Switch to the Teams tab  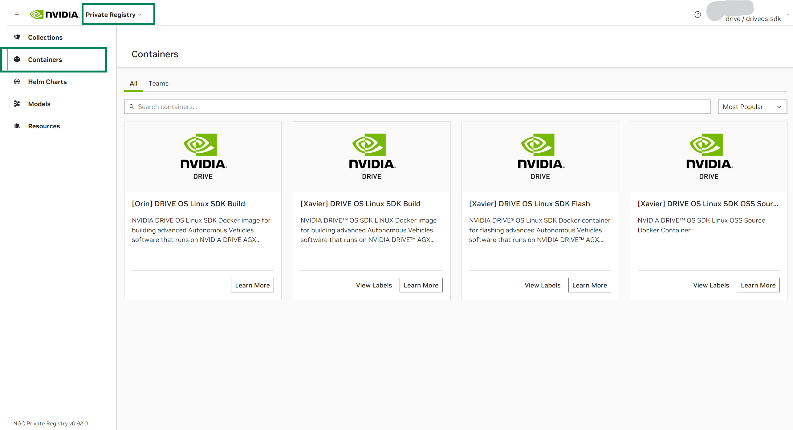(x=158, y=83)
